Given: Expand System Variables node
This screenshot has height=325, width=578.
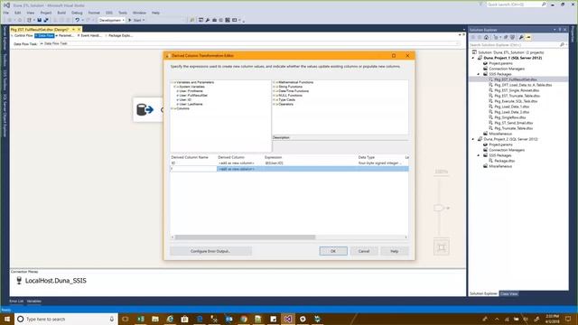Looking at the screenshot, I should 174,87.
